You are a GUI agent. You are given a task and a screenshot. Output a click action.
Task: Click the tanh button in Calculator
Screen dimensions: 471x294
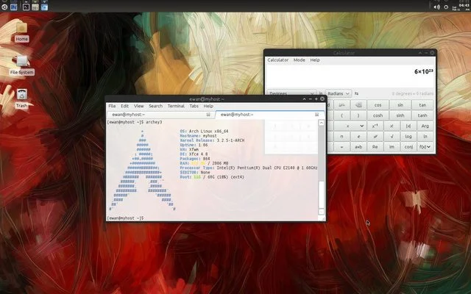tap(422, 115)
